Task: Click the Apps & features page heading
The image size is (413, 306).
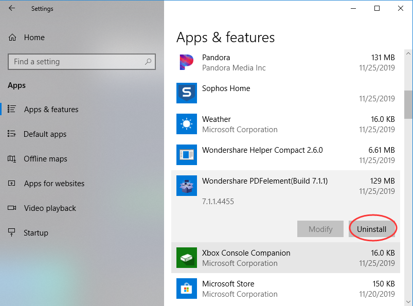Action: [x=225, y=37]
